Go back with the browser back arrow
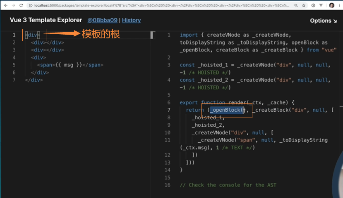The image size is (343, 198). (6, 5)
